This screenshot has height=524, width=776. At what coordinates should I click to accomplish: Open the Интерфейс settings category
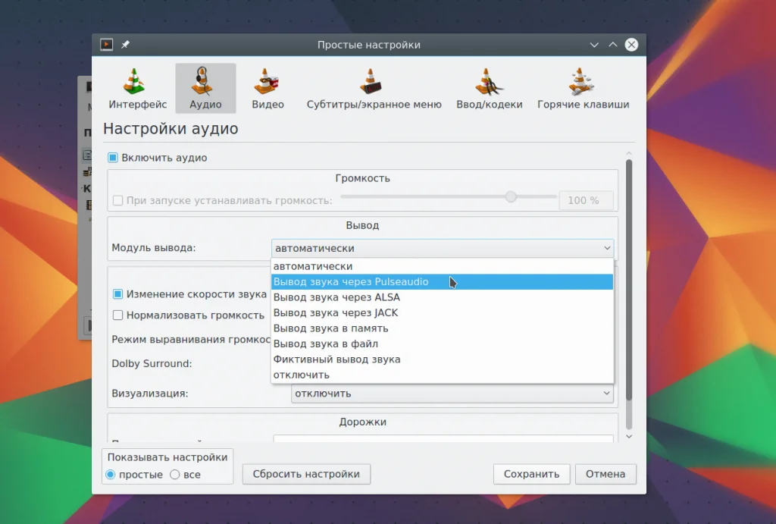tap(138, 89)
